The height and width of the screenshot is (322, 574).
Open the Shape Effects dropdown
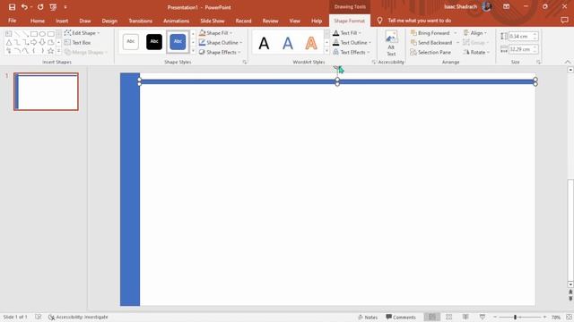click(220, 52)
